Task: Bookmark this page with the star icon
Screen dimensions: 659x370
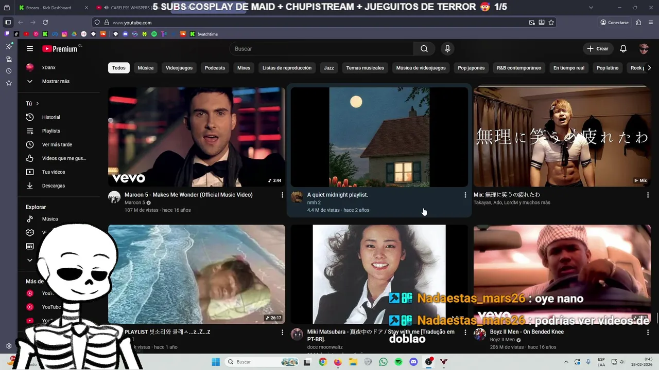Action: (551, 23)
